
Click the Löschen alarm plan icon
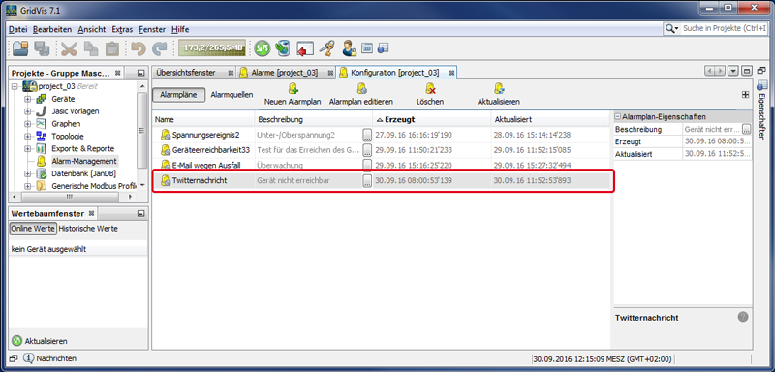pos(429,89)
